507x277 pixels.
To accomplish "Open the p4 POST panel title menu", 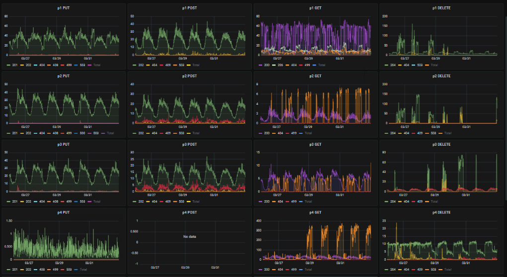I will [x=190, y=213].
